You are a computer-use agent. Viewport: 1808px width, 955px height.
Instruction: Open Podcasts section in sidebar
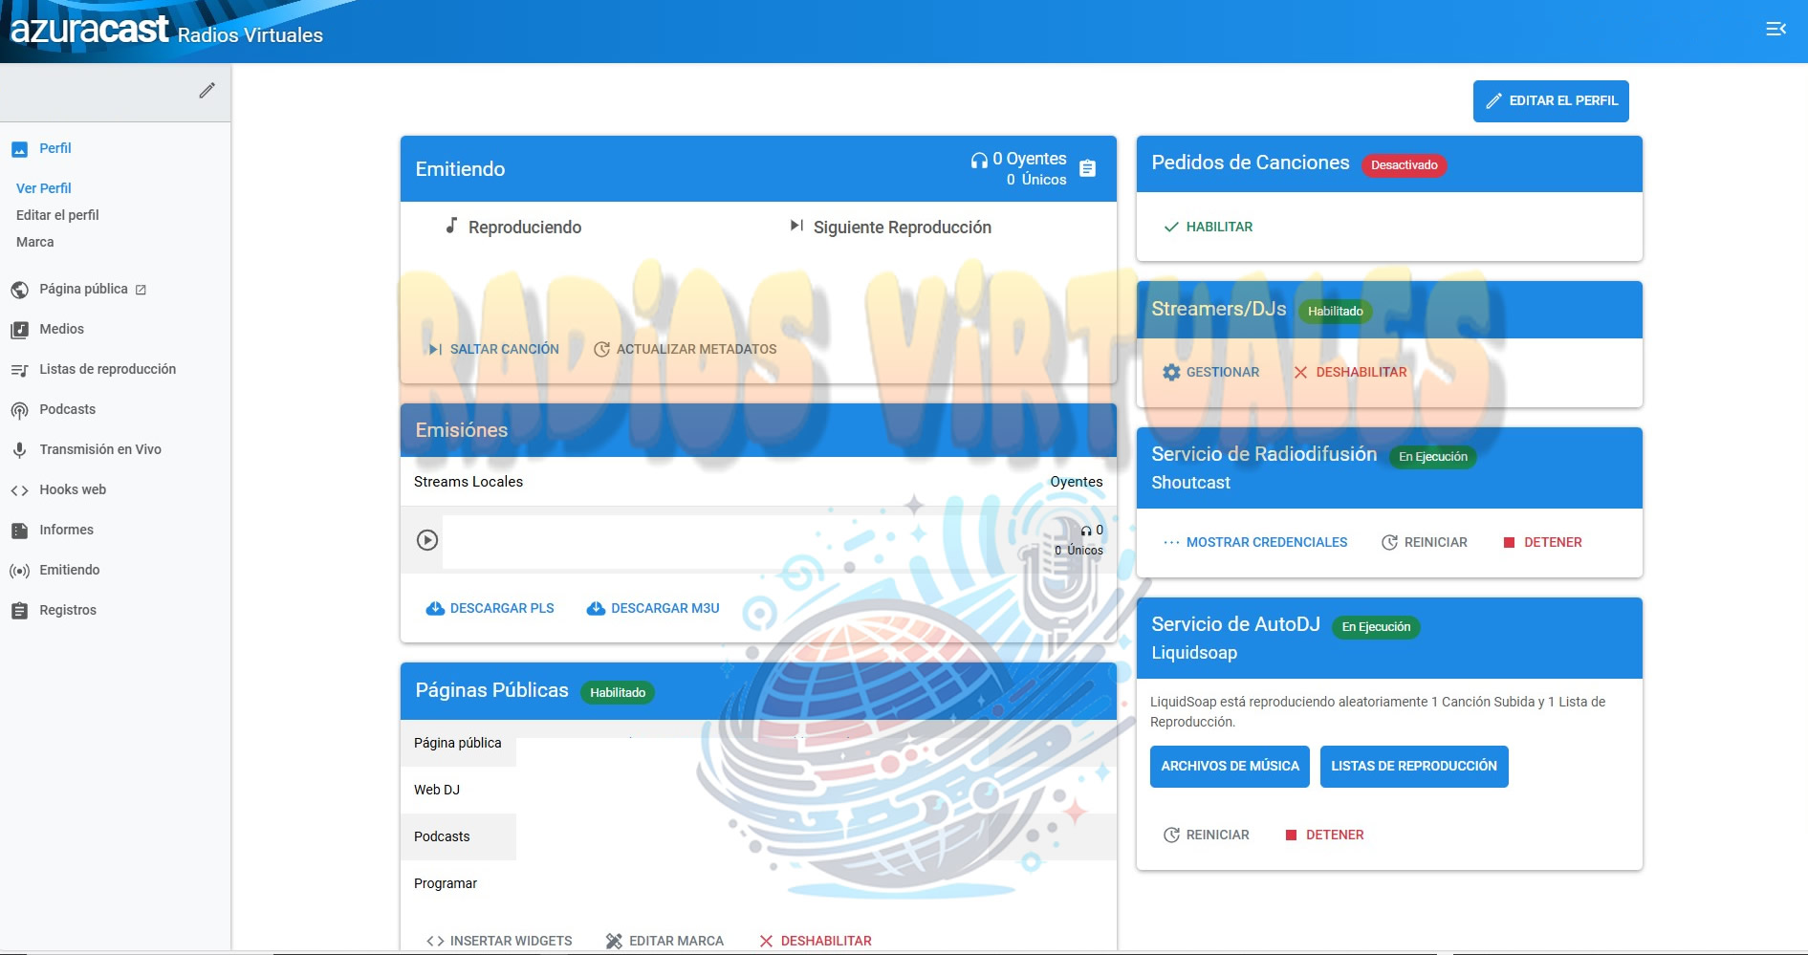pyautogui.click(x=67, y=409)
